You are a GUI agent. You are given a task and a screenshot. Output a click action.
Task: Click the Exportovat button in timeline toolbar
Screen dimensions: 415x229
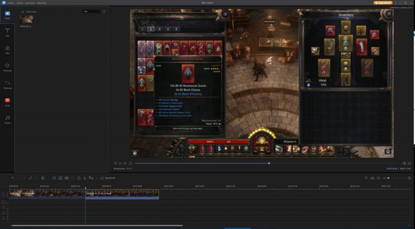pos(107,178)
